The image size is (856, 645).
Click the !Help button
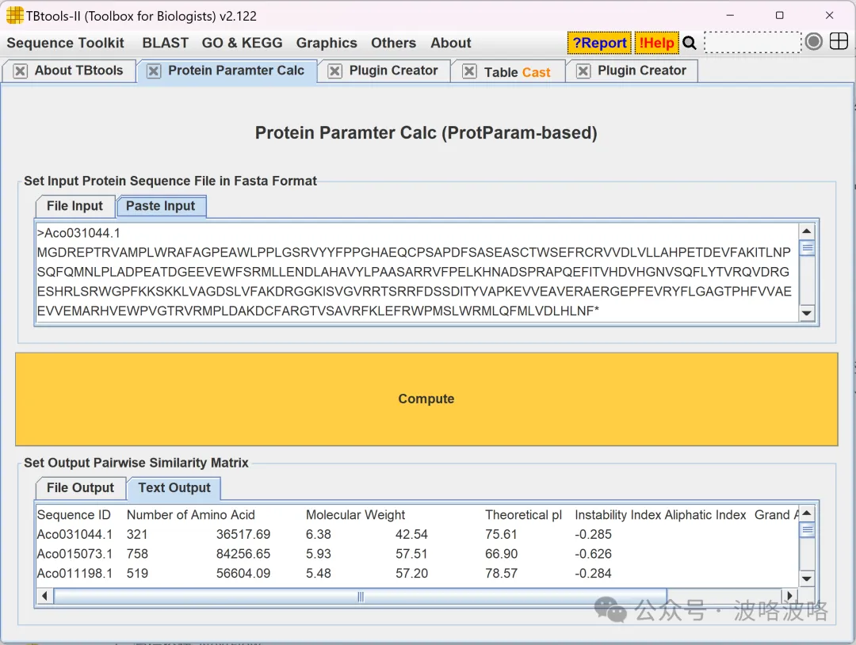657,43
